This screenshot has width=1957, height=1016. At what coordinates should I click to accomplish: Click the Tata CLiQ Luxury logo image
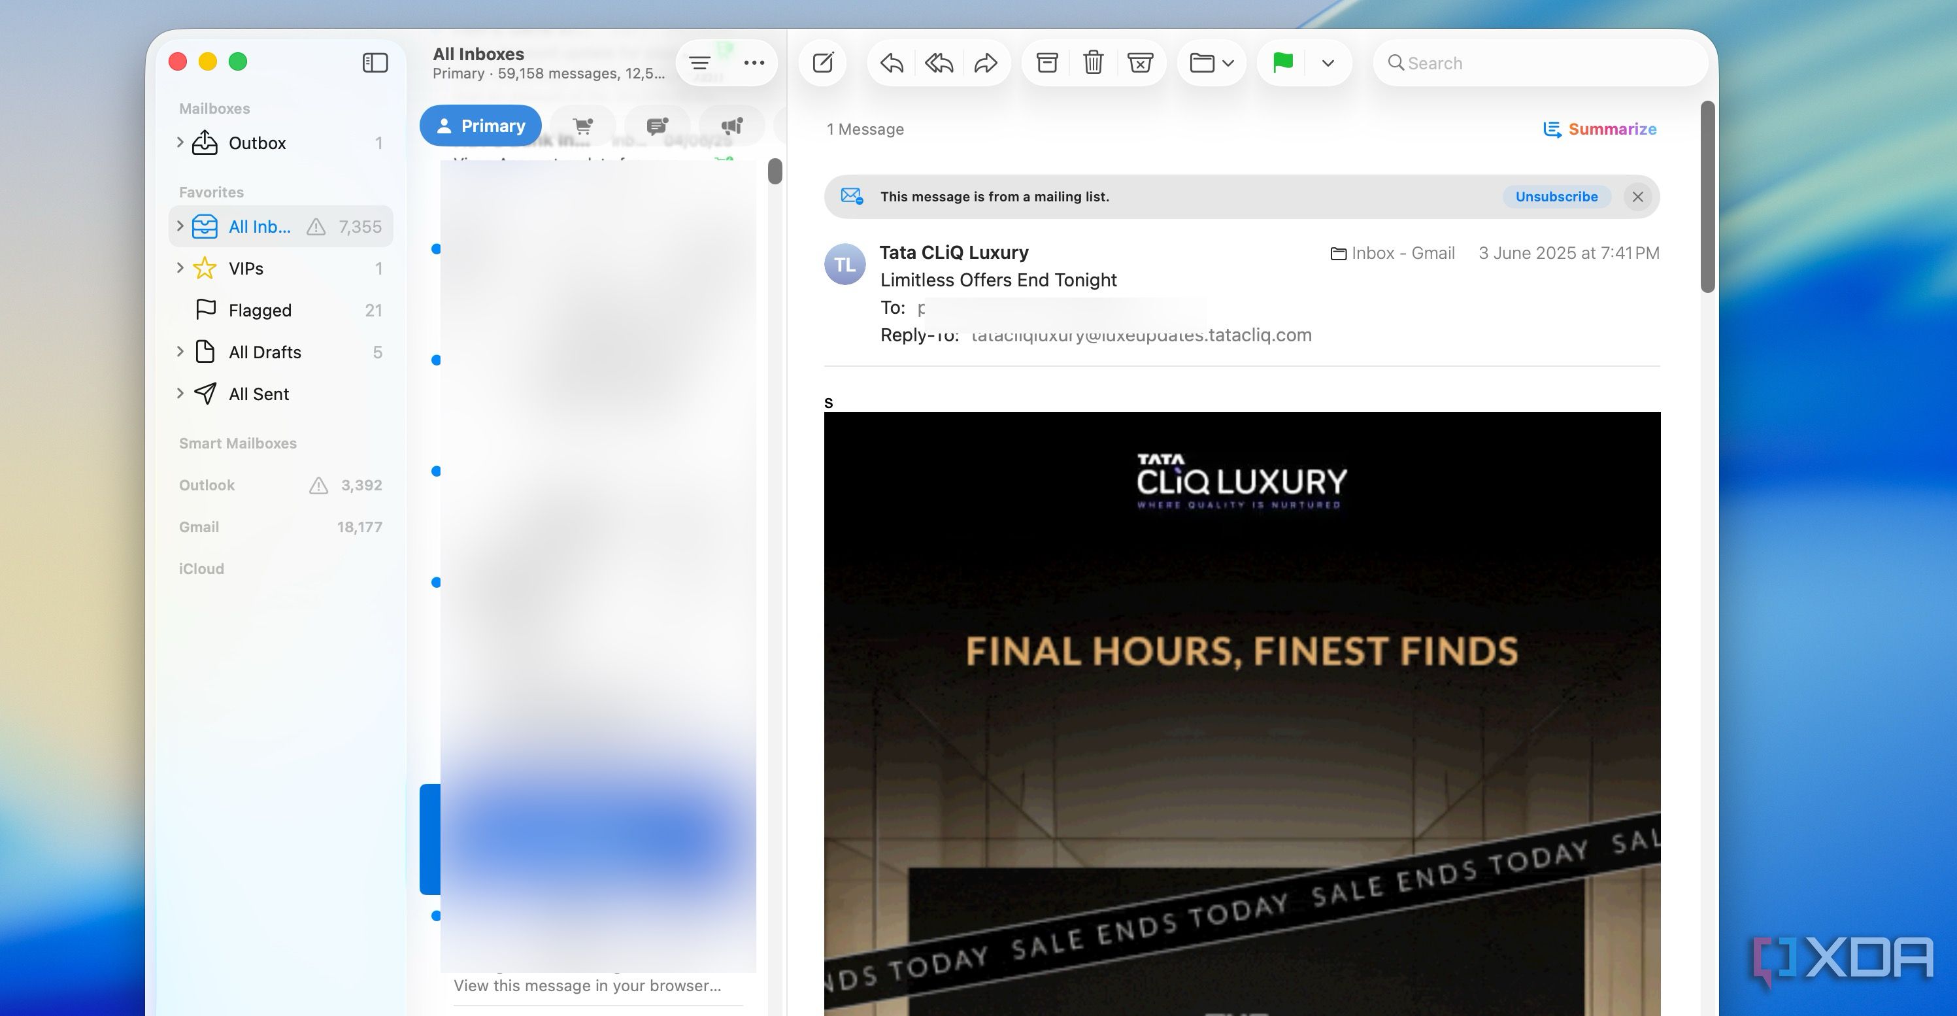(1241, 481)
